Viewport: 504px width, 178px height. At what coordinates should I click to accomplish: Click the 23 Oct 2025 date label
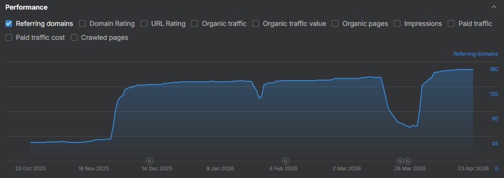(x=30, y=168)
